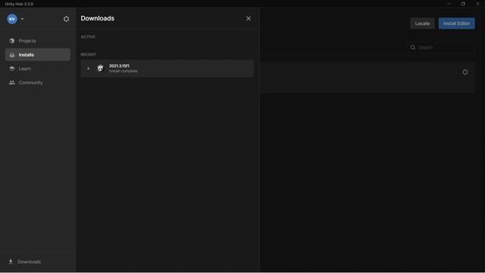Expand the 2021.3.15f1 download entry

[88, 68]
